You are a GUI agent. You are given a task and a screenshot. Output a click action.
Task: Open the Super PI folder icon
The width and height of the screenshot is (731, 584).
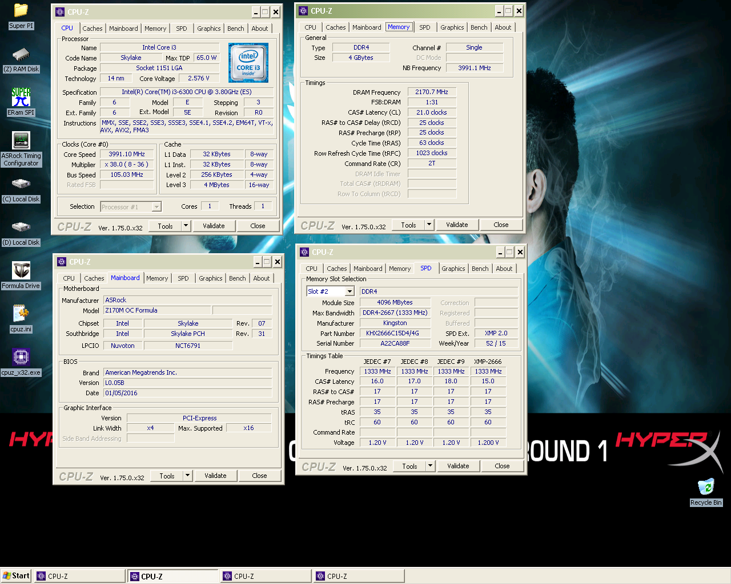21,10
